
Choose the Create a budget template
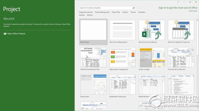(x=152, y=57)
